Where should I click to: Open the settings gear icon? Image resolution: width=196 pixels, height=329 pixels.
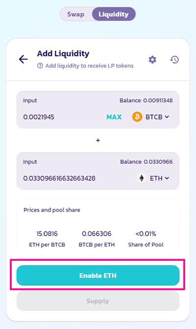click(x=152, y=60)
